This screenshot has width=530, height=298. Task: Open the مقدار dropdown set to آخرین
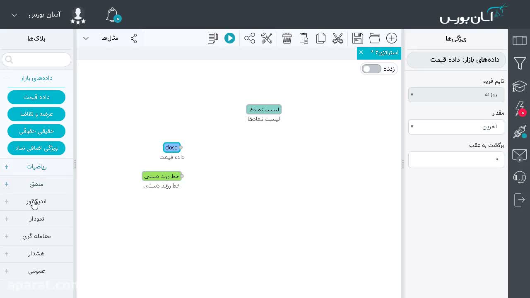click(x=456, y=127)
